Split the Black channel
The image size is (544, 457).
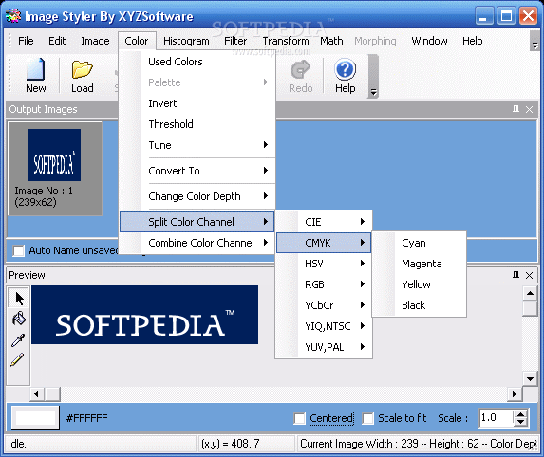419,305
